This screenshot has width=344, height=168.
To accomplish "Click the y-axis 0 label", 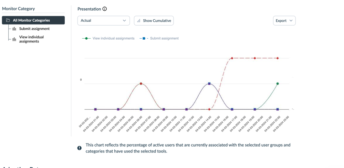I will click(81, 80).
